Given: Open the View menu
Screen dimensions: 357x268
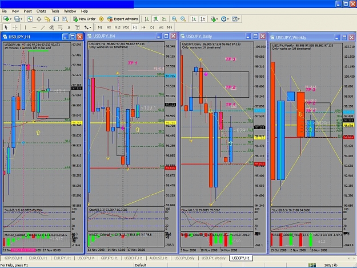Looking at the screenshot, I should pos(15,11).
